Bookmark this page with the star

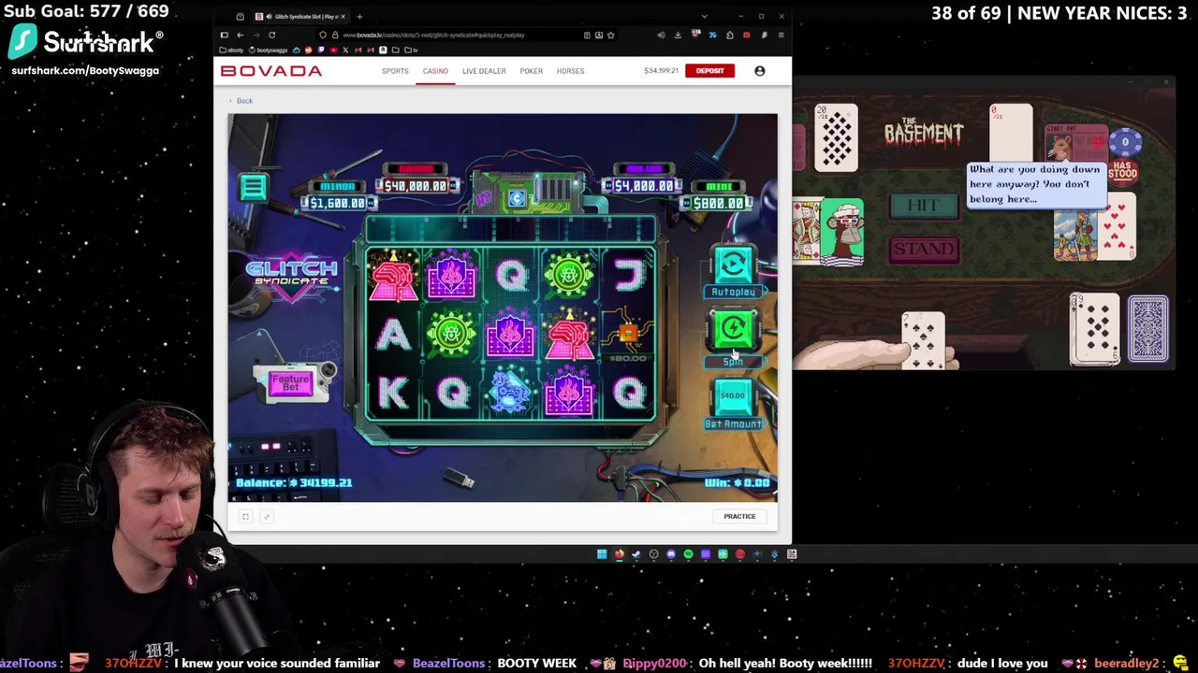click(x=610, y=35)
